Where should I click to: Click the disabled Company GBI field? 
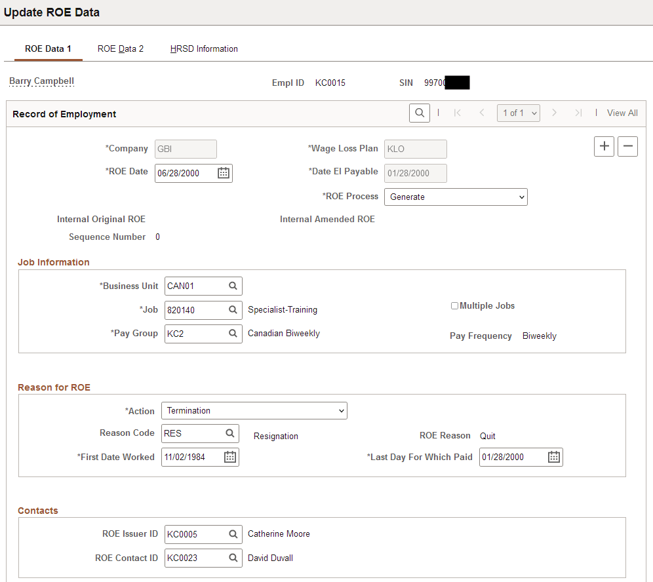186,149
